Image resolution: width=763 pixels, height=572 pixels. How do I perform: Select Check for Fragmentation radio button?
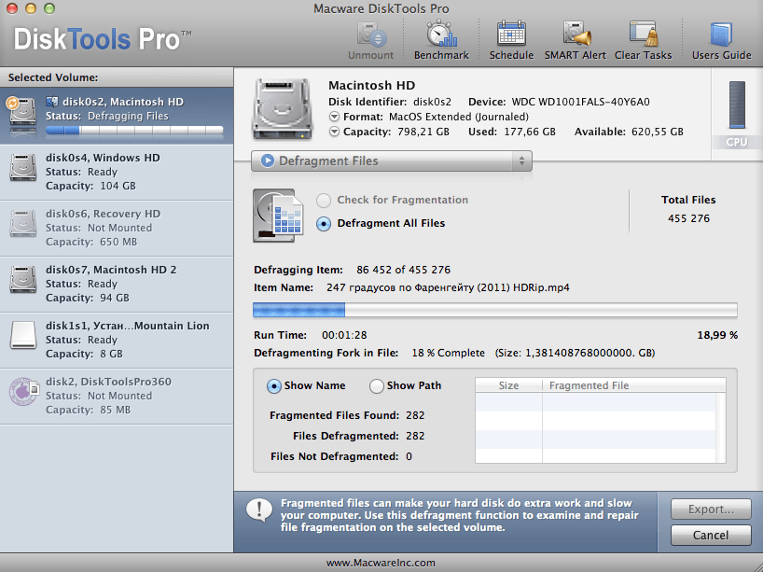click(x=324, y=200)
